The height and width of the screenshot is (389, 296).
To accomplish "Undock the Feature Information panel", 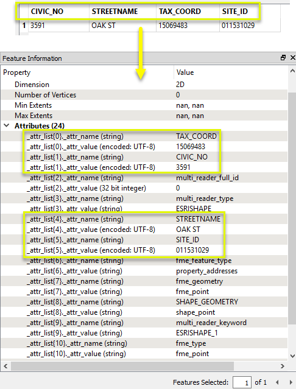I will (283, 58).
